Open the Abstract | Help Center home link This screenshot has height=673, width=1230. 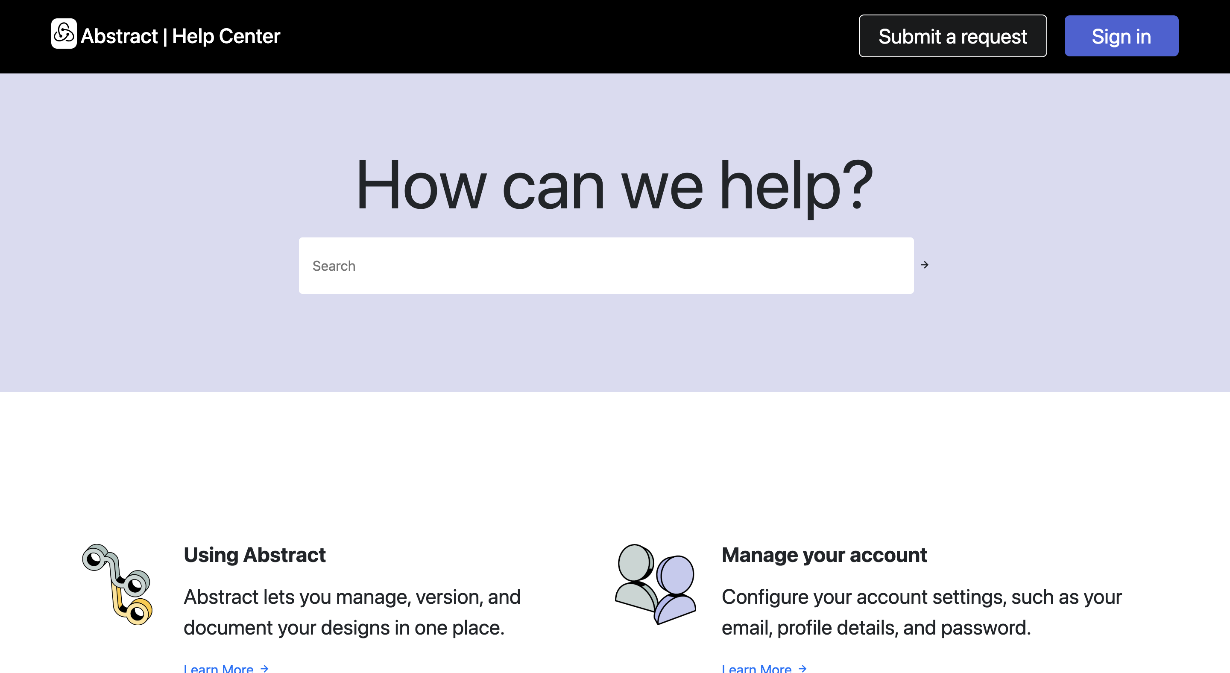180,36
